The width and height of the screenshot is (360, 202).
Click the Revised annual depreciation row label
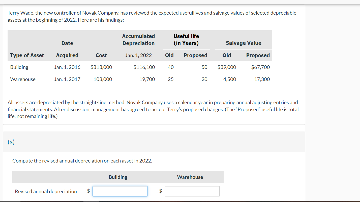pyautogui.click(x=46, y=191)
